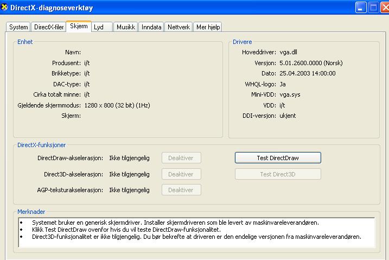Screen dimensions: 389x260
Task: Click the Hoveddriver value vga.dll
Action: pos(288,52)
